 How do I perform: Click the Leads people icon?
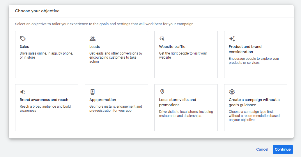pyautogui.click(x=93, y=39)
